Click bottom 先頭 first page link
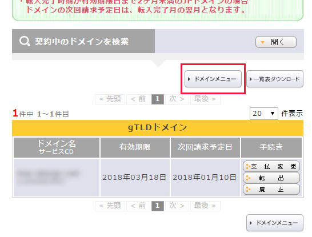The width and height of the screenshot is (312, 237). click(x=110, y=206)
